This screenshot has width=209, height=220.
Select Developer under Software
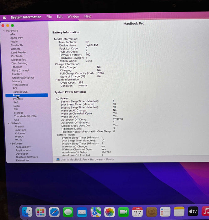point(22,154)
